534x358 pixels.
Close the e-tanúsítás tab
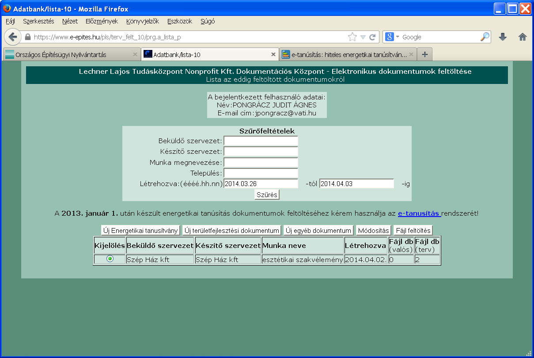coord(411,54)
